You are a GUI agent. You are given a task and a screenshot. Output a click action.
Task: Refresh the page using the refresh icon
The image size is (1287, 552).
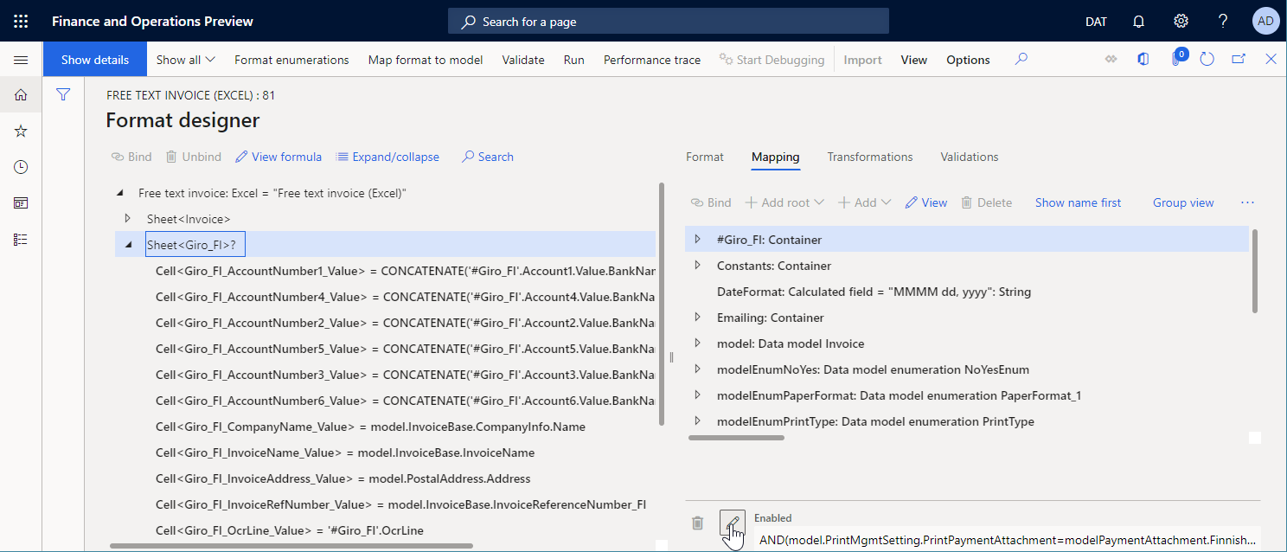click(1207, 58)
